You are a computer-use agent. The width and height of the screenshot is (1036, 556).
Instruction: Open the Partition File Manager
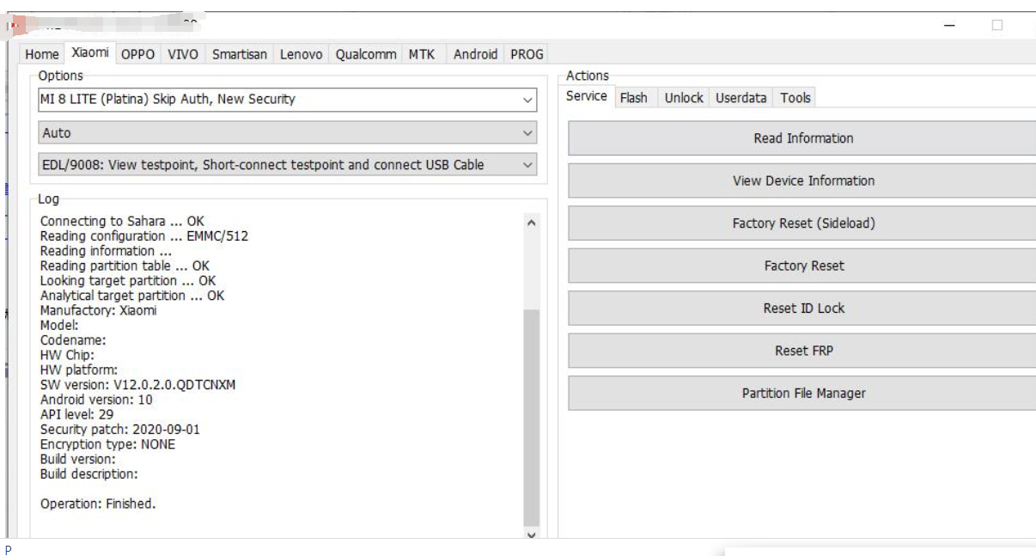coord(803,394)
